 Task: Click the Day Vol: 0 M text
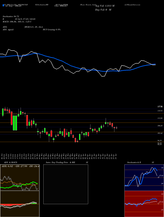click(x=103, y=10)
